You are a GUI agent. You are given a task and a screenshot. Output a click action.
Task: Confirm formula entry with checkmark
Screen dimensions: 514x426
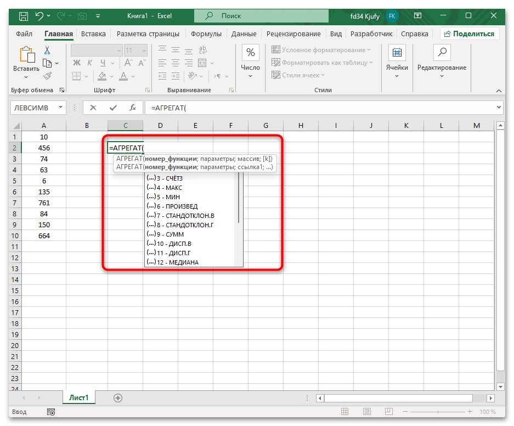[x=113, y=108]
